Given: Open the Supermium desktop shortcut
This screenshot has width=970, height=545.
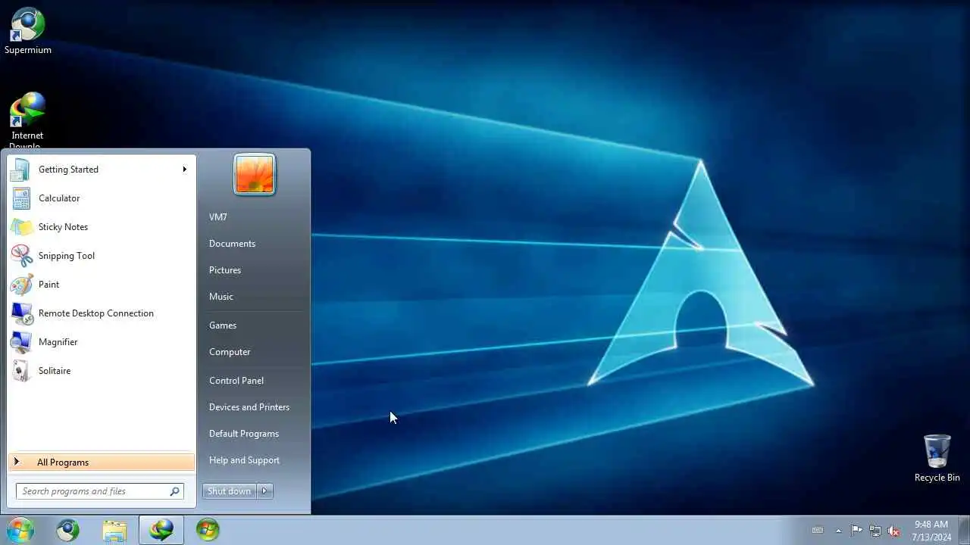Looking at the screenshot, I should [x=28, y=30].
